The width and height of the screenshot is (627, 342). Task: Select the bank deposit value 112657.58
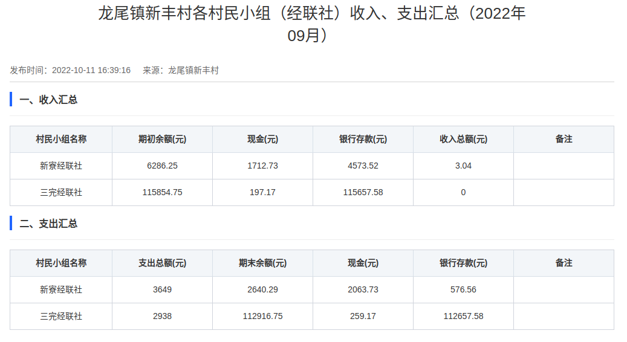pyautogui.click(x=464, y=317)
